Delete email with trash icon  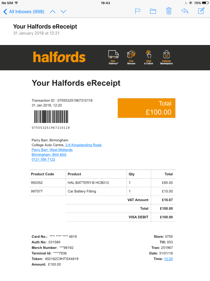point(169,11)
